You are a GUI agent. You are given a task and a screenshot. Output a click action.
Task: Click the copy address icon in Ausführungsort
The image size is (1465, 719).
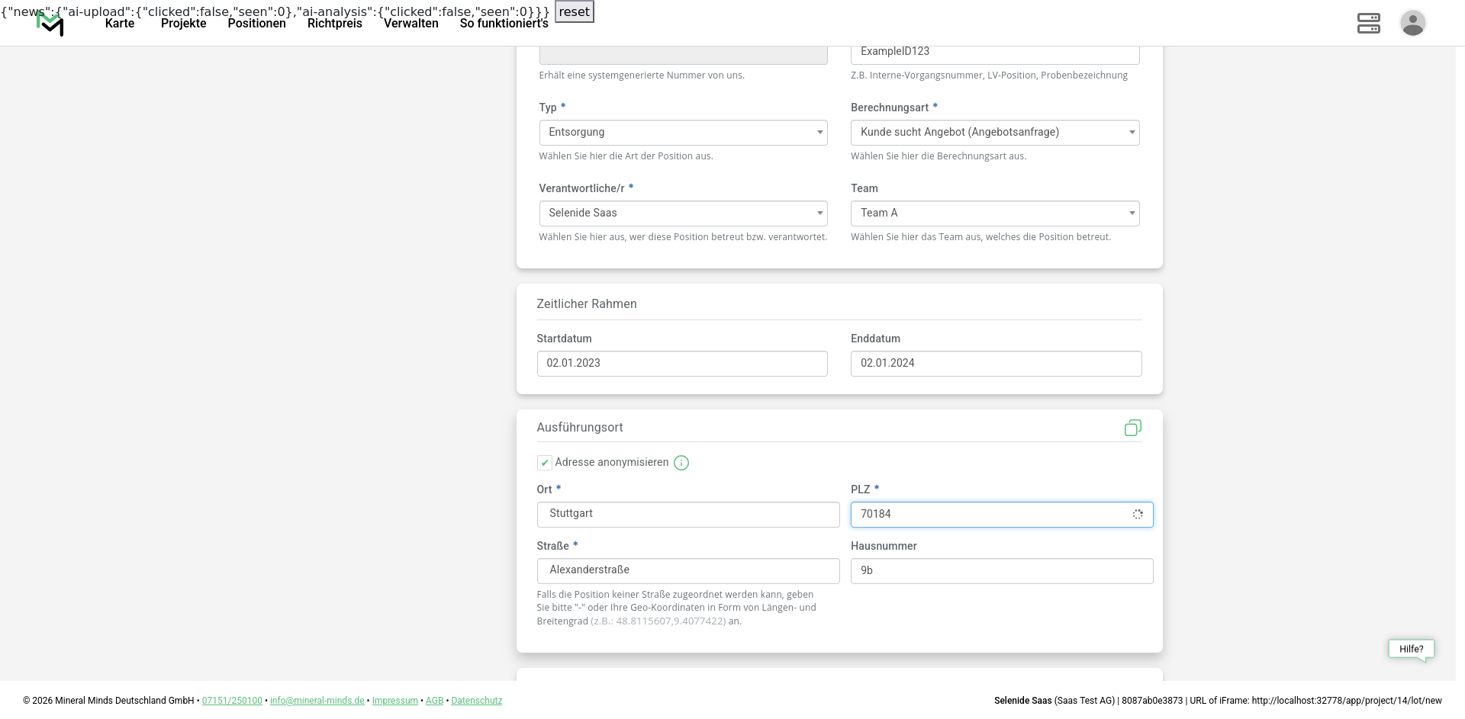1132,428
